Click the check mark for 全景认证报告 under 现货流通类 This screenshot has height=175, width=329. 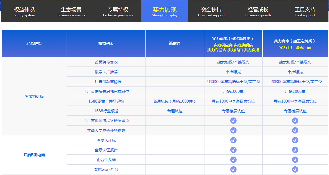coord(233,150)
